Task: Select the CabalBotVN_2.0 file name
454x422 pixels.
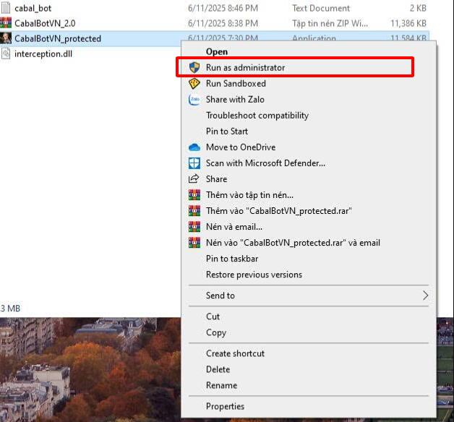Action: (x=45, y=23)
